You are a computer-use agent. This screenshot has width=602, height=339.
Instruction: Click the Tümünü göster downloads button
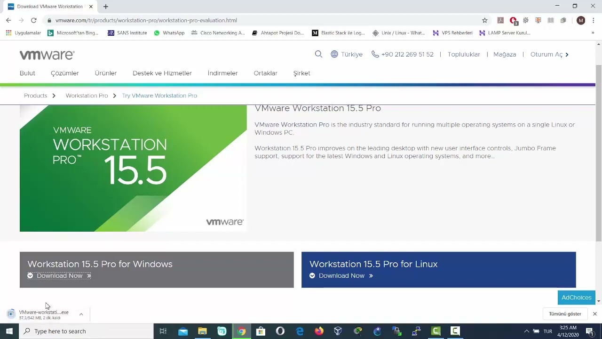(x=565, y=314)
